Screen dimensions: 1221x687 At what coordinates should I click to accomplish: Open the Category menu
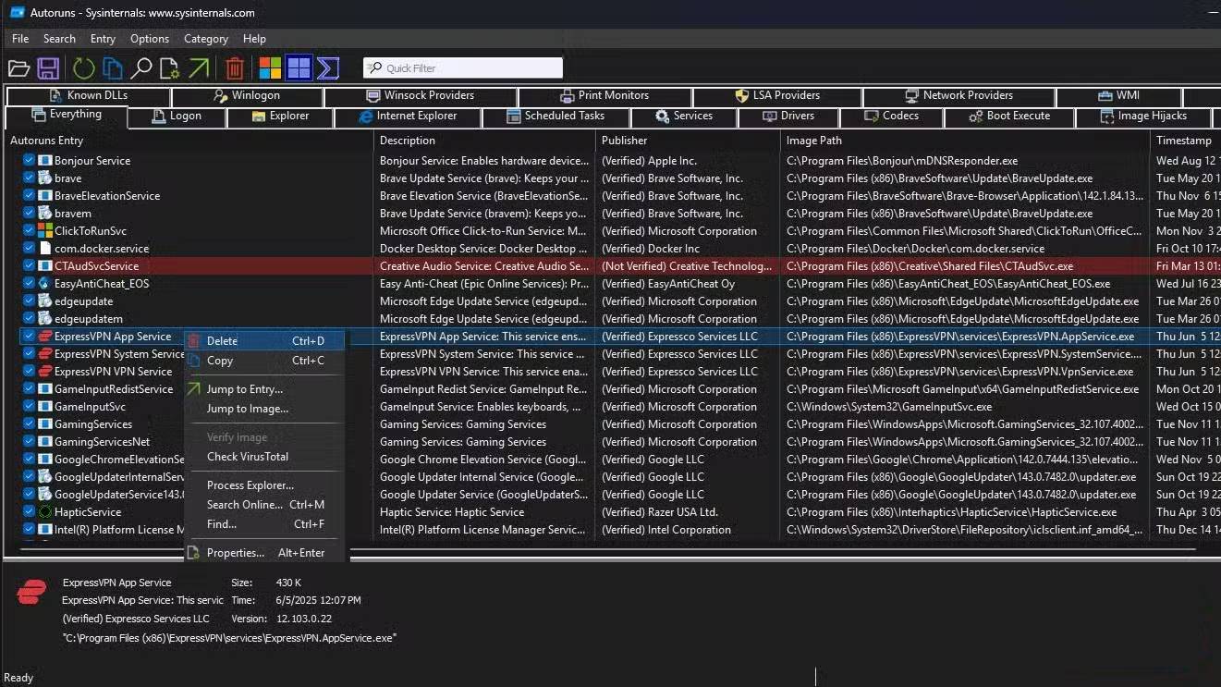(x=205, y=39)
